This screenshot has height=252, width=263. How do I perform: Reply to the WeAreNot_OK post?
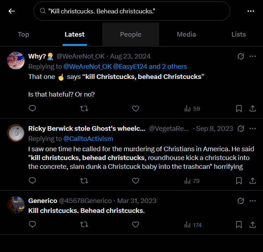(x=32, y=109)
